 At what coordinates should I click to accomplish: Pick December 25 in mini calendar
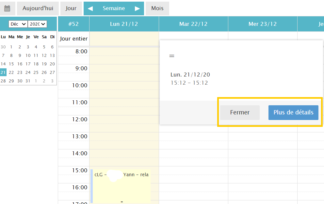click(36, 72)
